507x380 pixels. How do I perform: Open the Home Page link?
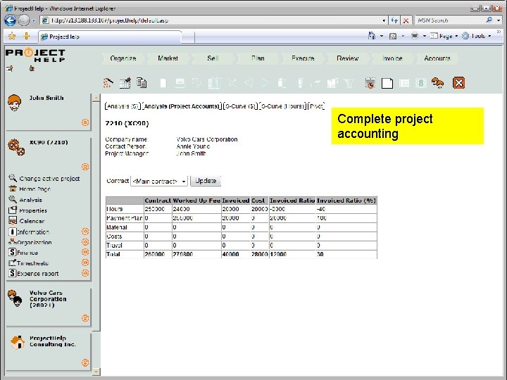point(35,189)
